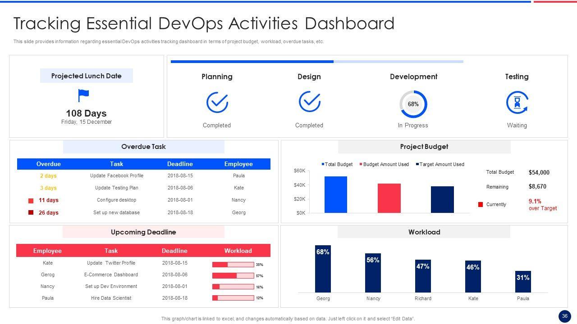Click Georg's 68% workload bar
This screenshot has height=324, width=577.
point(323,269)
